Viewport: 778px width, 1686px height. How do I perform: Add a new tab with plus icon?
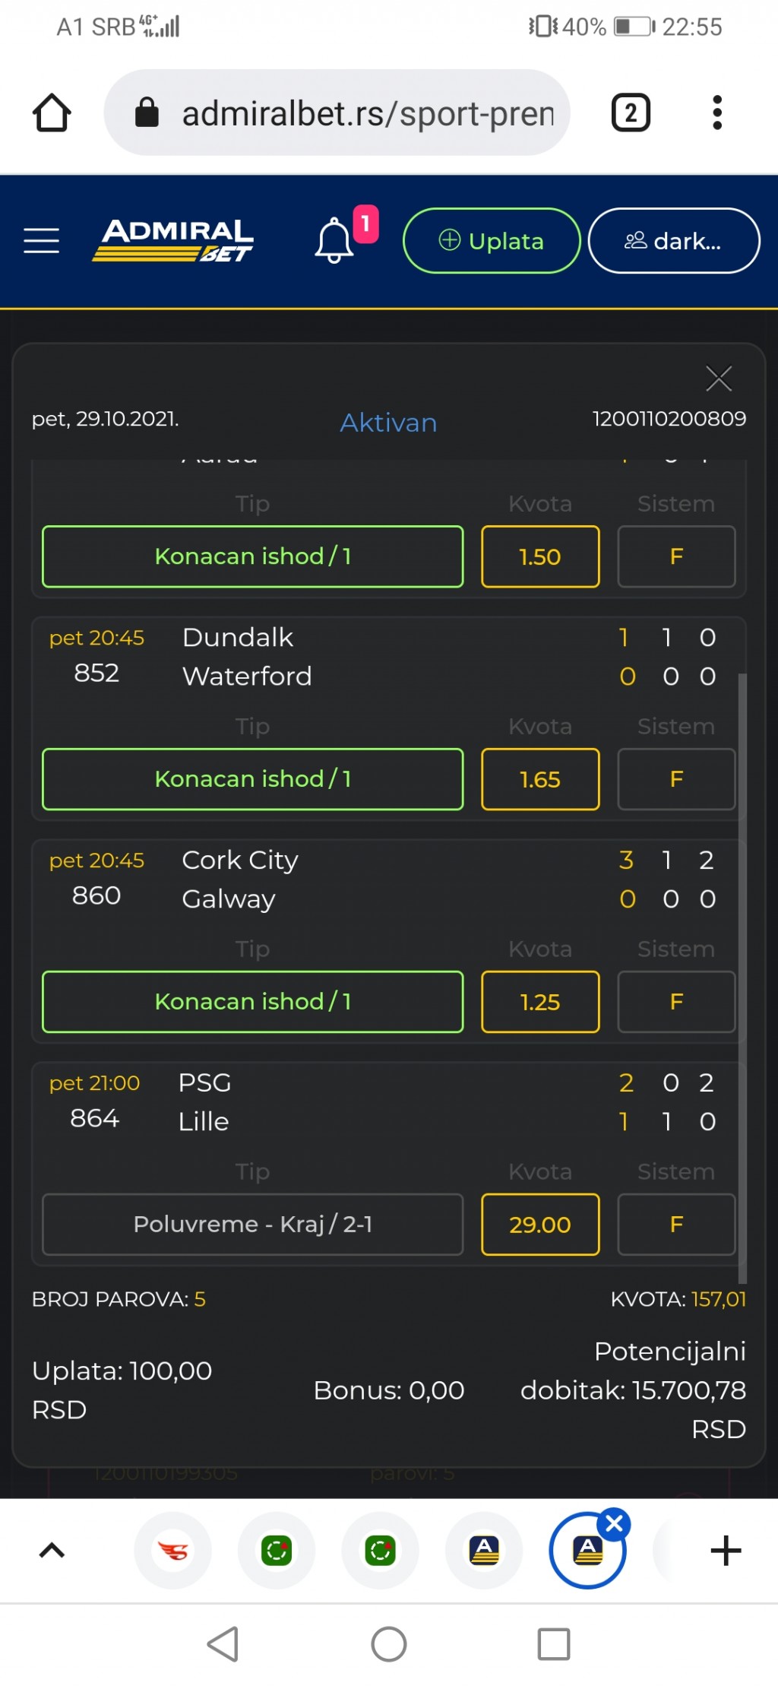pos(726,1550)
